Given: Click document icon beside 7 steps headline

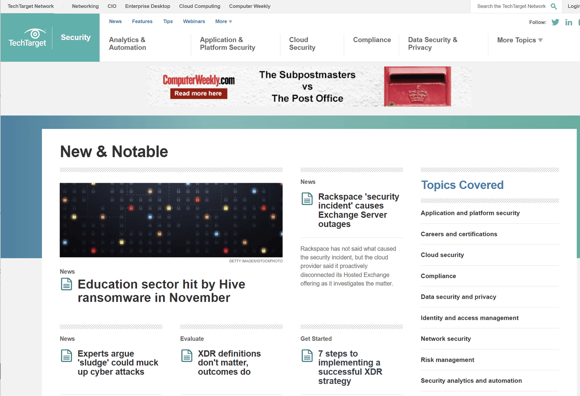Looking at the screenshot, I should click(x=307, y=356).
